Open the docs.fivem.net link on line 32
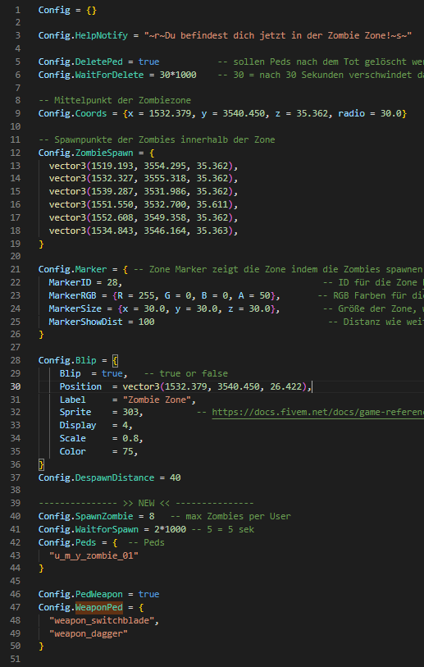Viewport: 424px width, 667px height. [x=317, y=412]
